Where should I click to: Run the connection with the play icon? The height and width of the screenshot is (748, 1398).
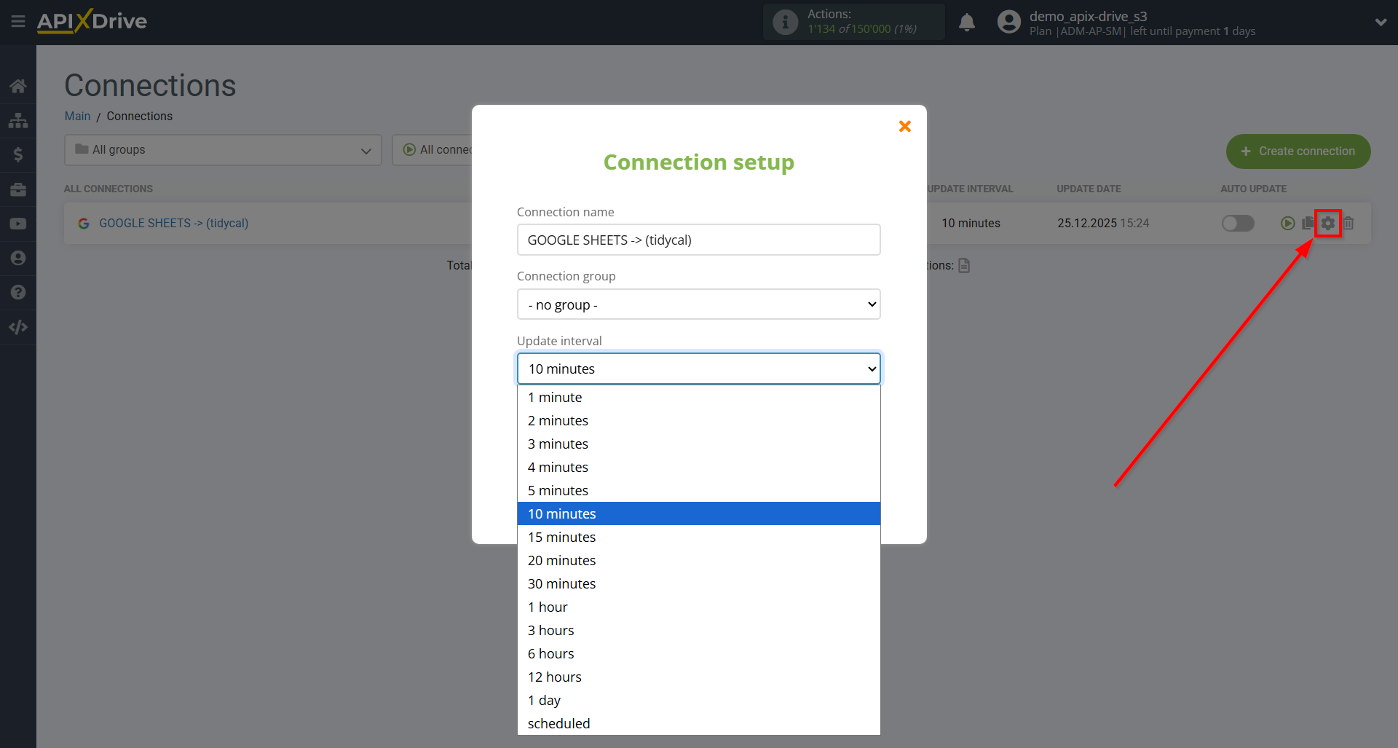(1287, 223)
